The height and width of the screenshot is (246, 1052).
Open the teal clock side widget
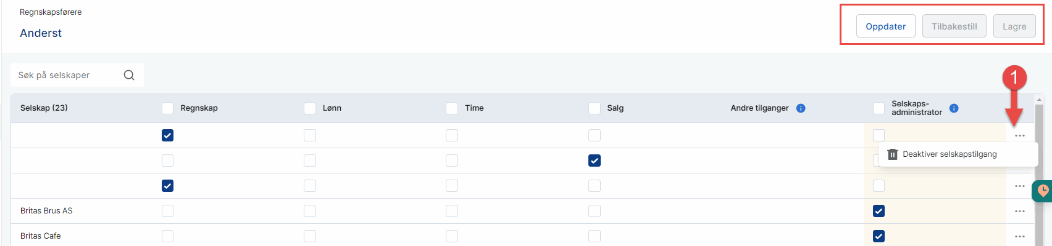click(1043, 191)
